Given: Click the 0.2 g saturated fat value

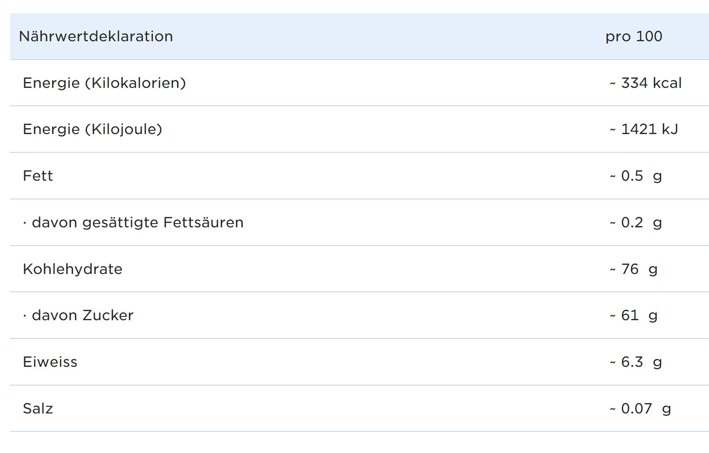Looking at the screenshot, I should click(x=641, y=223).
